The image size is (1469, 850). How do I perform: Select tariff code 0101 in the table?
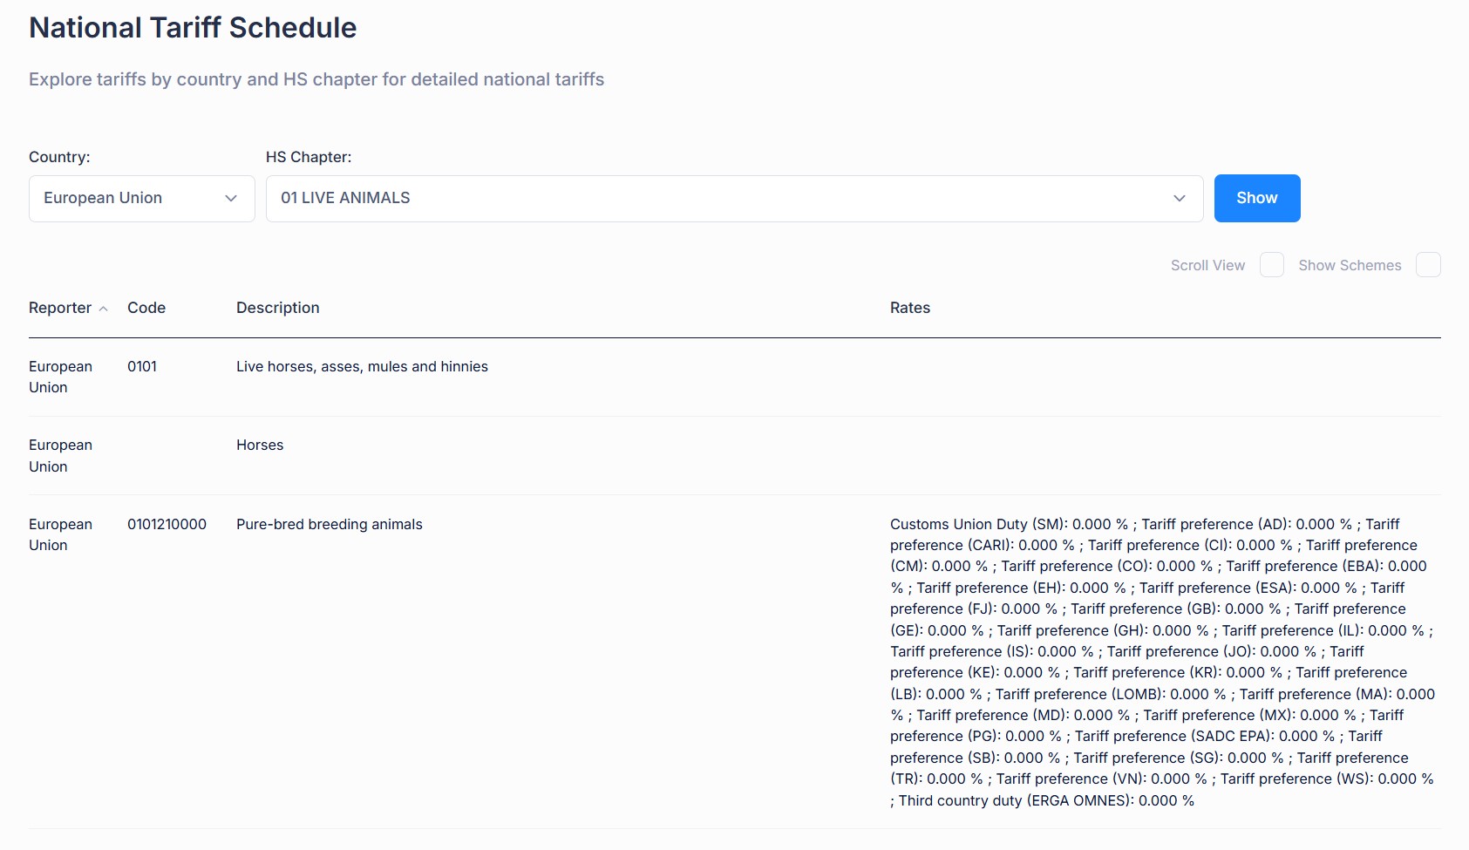(142, 366)
